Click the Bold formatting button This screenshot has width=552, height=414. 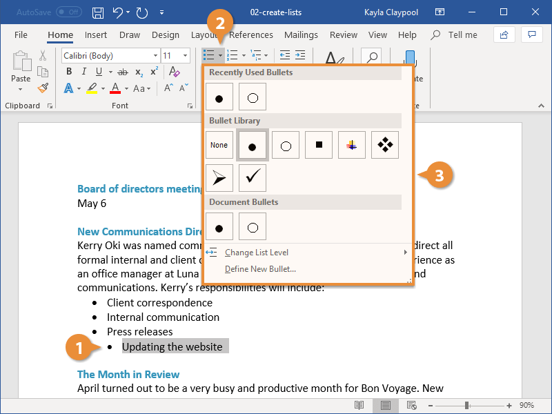tap(69, 72)
